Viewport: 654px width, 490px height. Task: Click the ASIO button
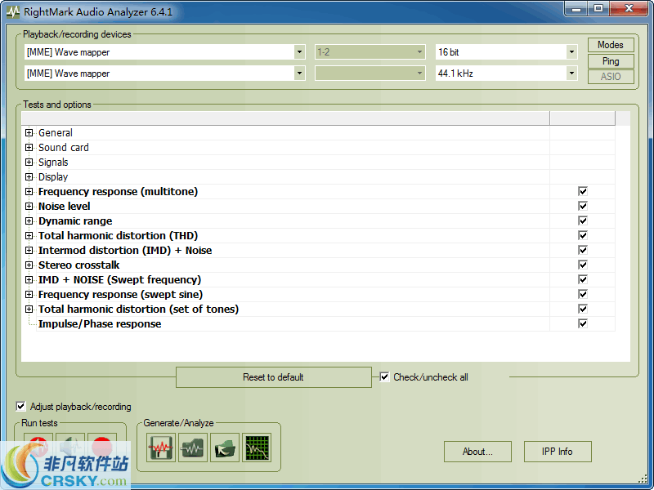pyautogui.click(x=611, y=77)
